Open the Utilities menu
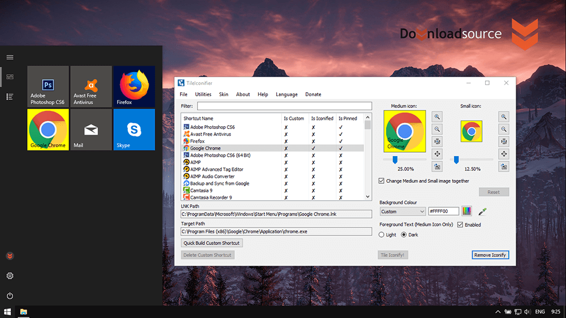The image size is (566, 318). (x=203, y=94)
